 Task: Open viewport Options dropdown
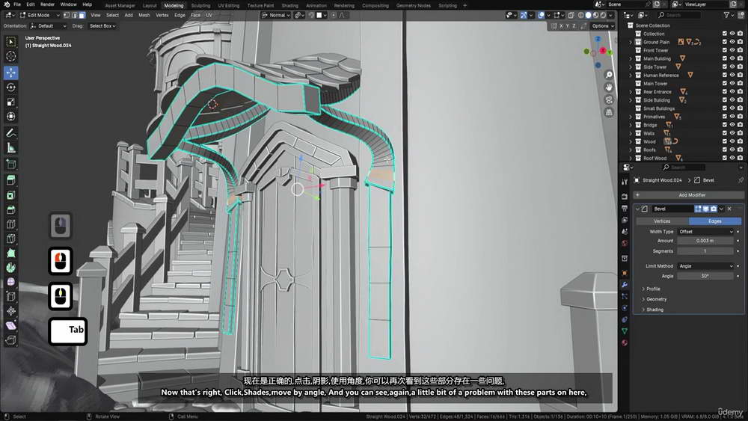(602, 25)
